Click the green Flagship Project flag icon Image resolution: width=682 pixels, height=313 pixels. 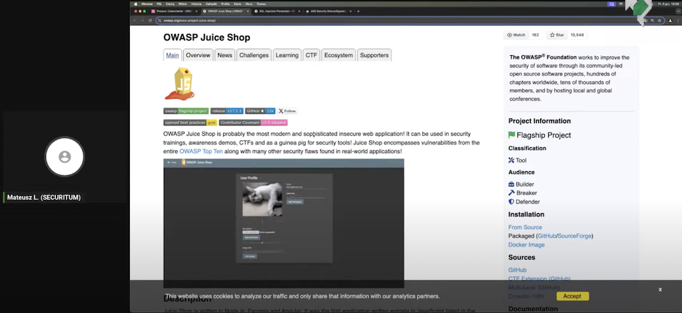coord(511,135)
